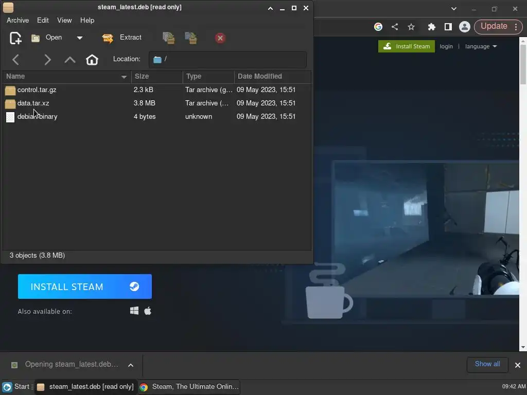The width and height of the screenshot is (527, 395).
Task: Click the unknown type cell
Action: pyautogui.click(x=199, y=117)
